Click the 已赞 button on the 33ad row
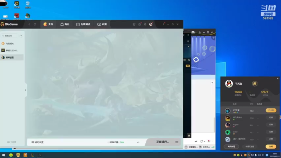This screenshot has height=158, width=281. pyautogui.click(x=271, y=132)
